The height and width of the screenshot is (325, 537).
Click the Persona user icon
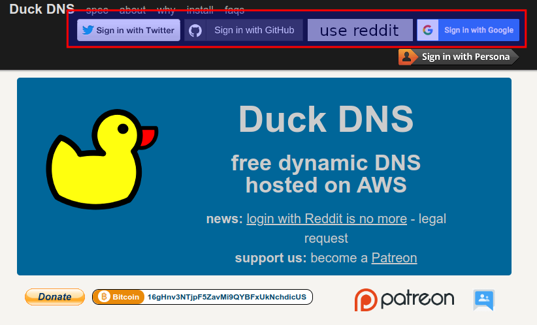[408, 57]
